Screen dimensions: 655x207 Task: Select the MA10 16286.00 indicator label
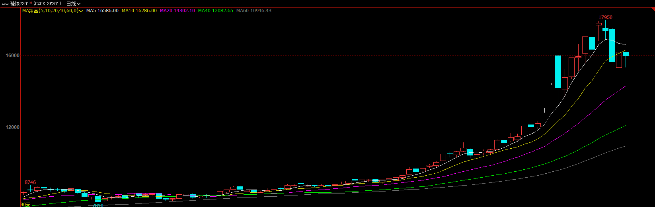139,11
